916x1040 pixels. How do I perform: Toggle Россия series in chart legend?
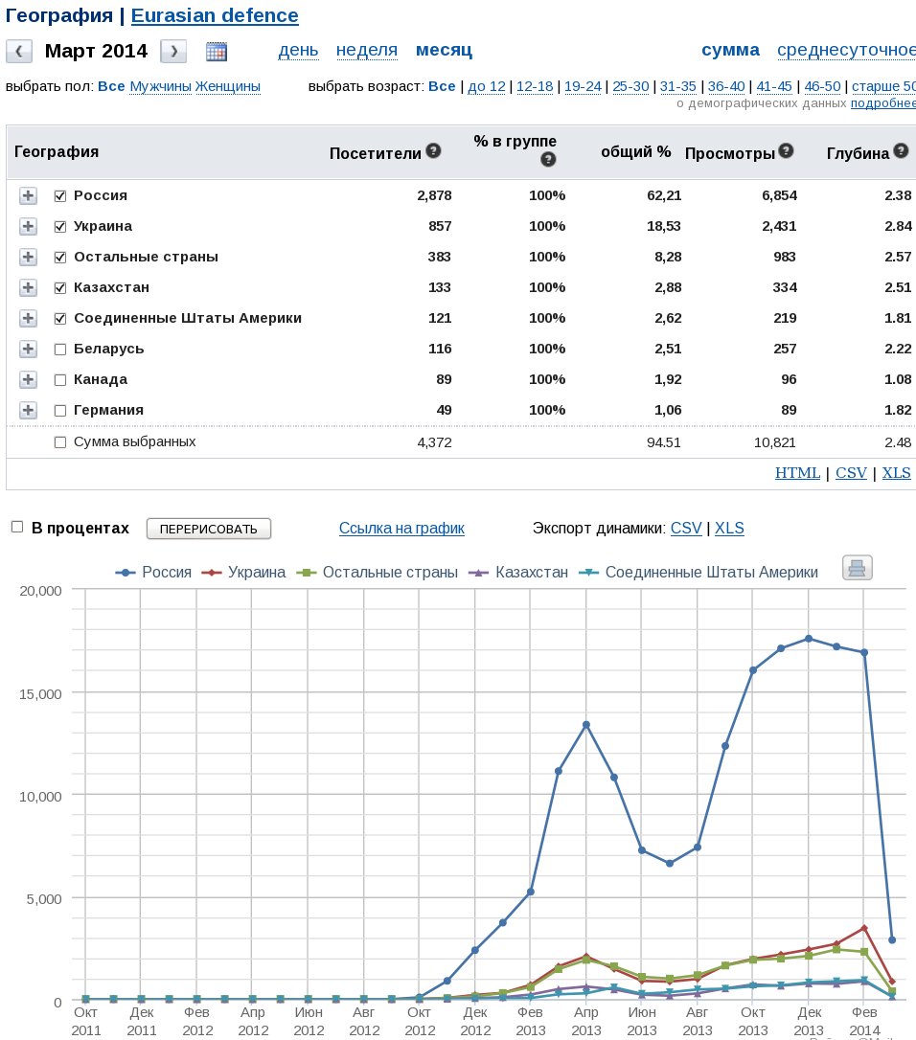(x=153, y=573)
